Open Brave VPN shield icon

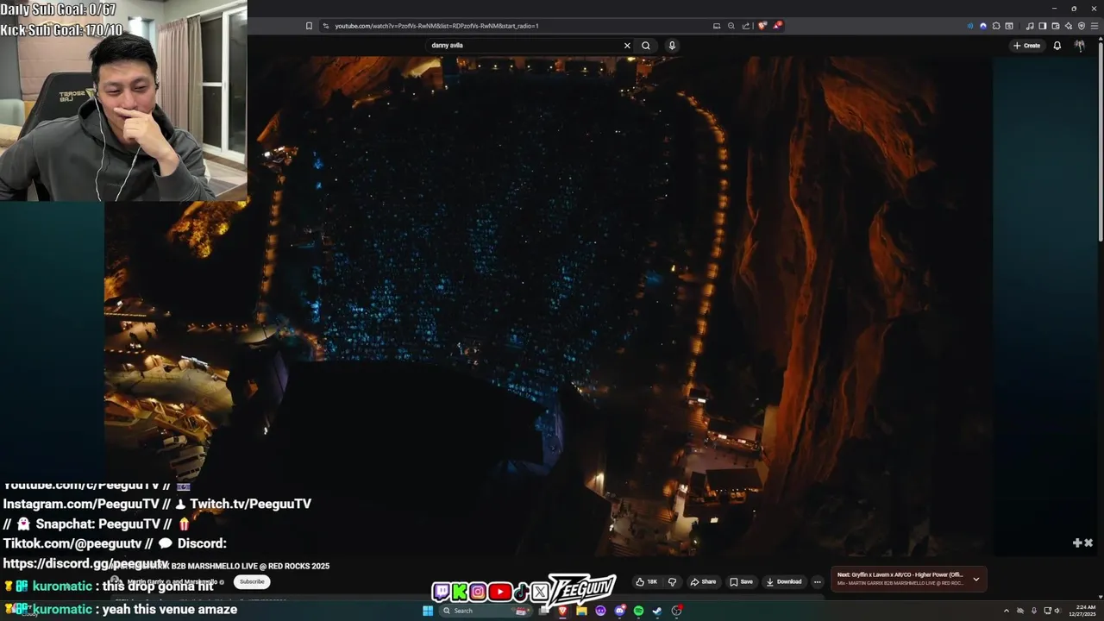pos(1082,26)
